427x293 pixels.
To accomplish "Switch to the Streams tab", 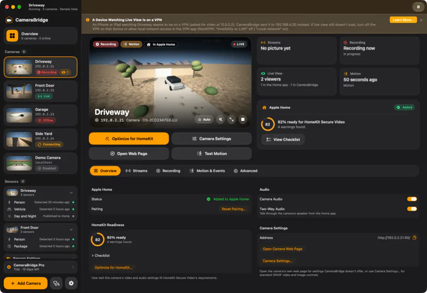I will click(137, 170).
